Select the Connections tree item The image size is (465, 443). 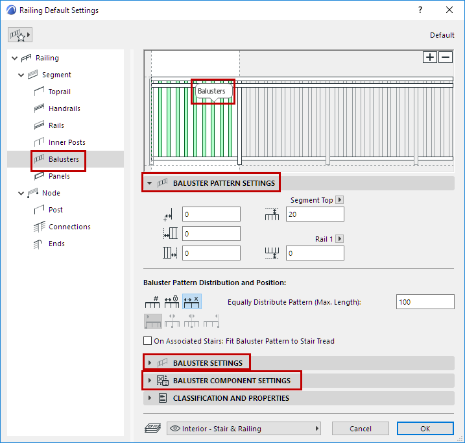69,227
